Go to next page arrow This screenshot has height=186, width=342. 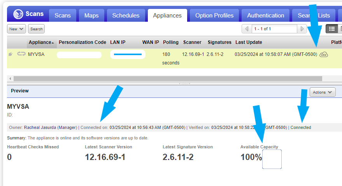pos(302,29)
